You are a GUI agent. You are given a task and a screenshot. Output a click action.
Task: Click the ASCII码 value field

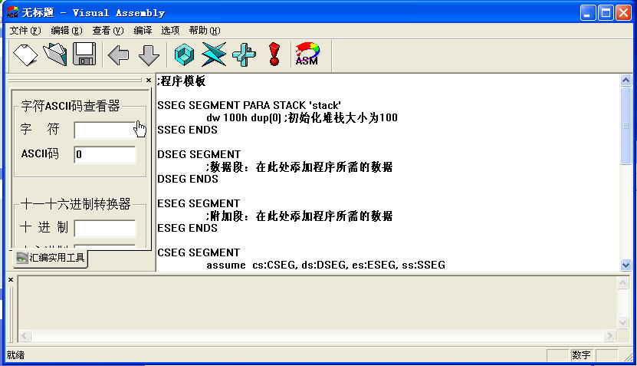[105, 154]
